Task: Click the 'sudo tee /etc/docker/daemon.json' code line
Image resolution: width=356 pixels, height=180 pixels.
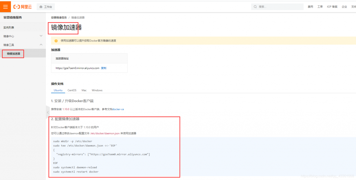Action: coord(85,146)
